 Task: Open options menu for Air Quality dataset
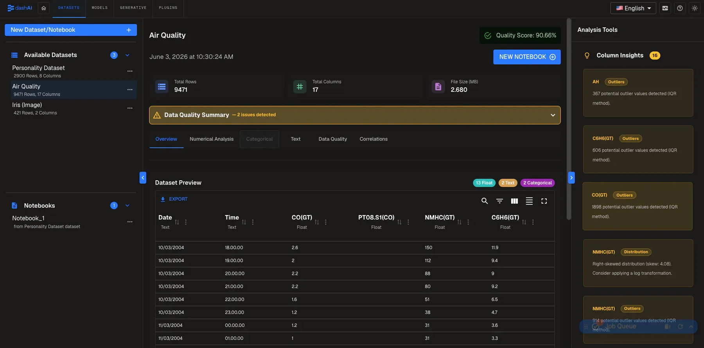(x=130, y=90)
